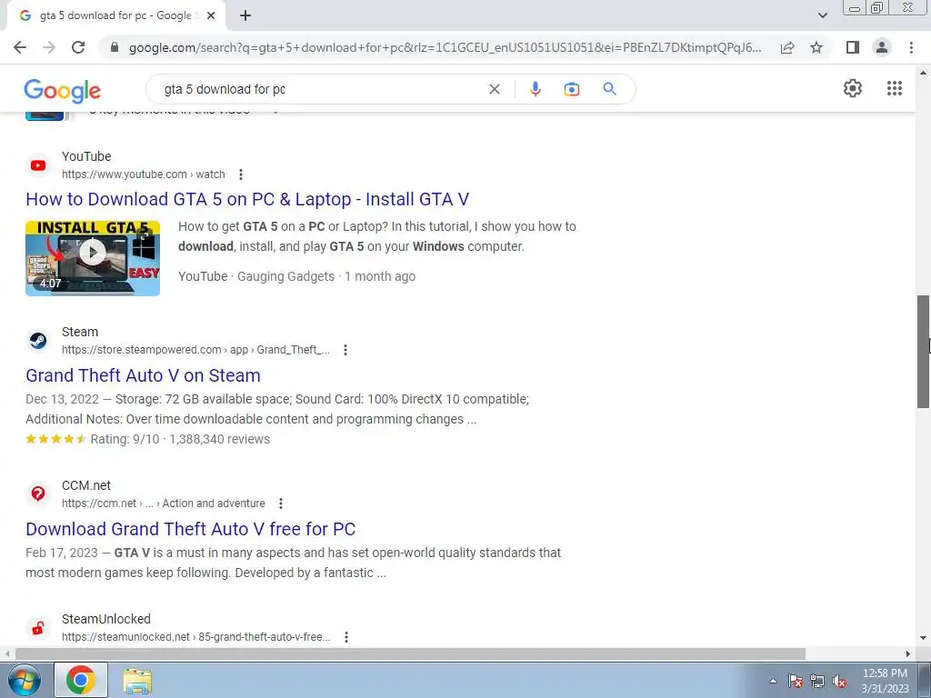The image size is (931, 698).
Task: Open the tab search dropdown arrow
Action: pos(822,15)
